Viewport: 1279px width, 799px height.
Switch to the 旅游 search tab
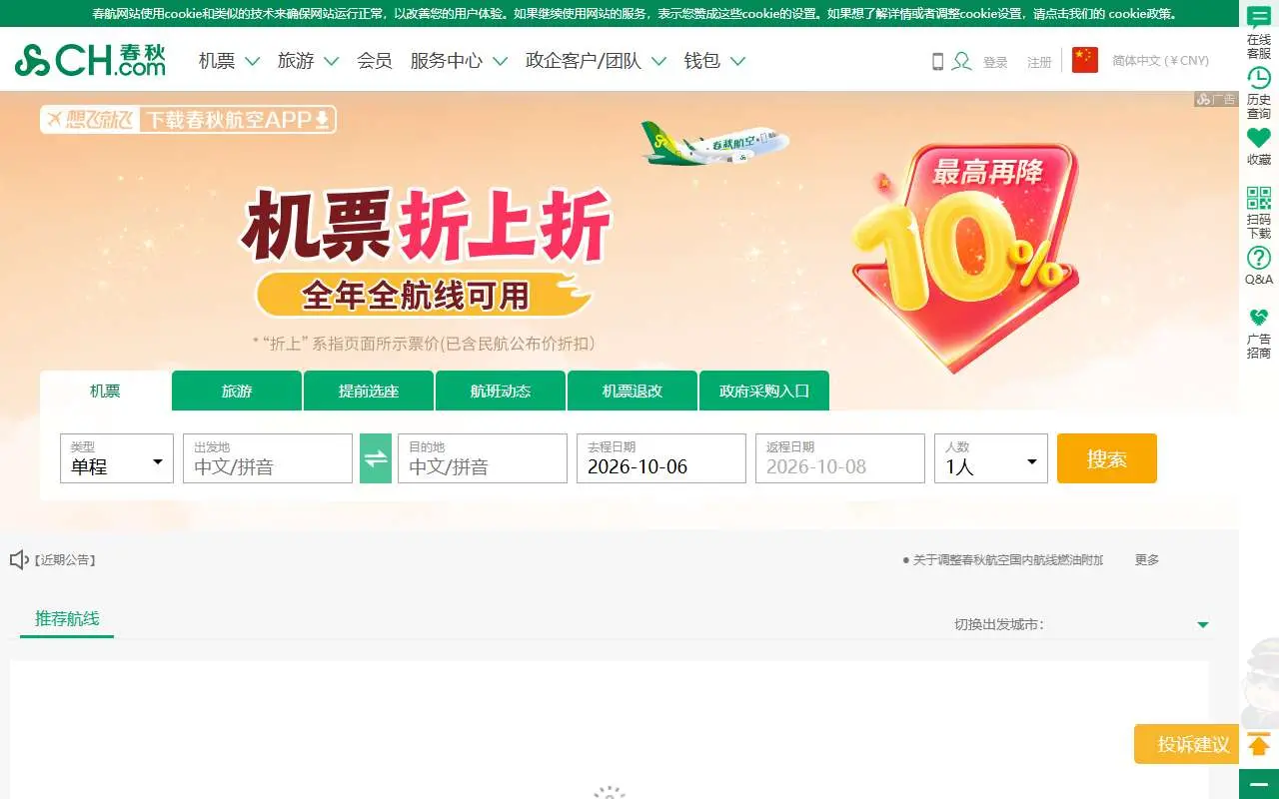pyautogui.click(x=237, y=391)
